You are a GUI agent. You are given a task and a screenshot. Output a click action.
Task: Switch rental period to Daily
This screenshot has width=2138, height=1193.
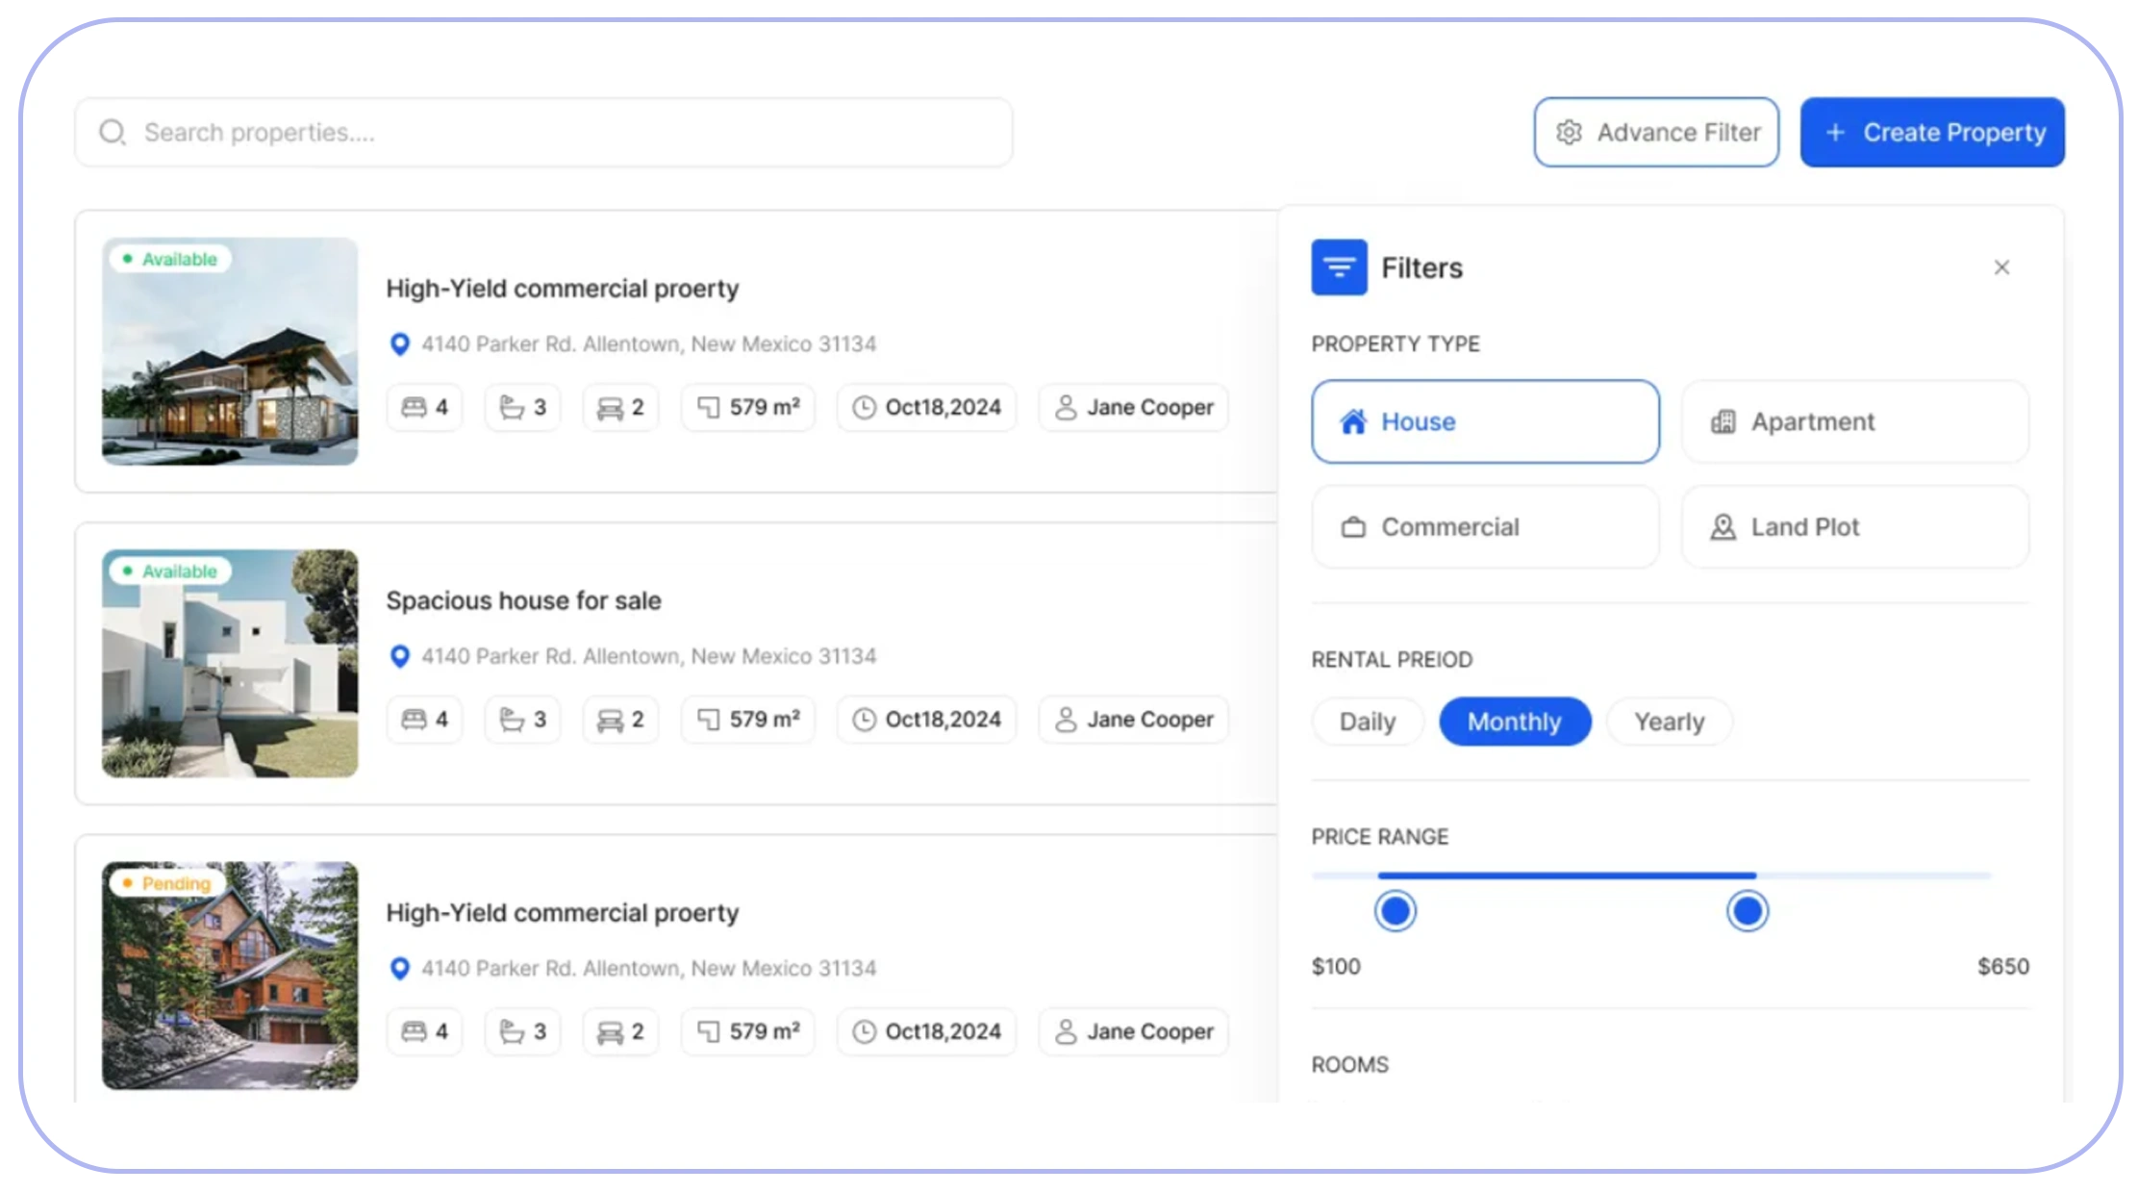click(1367, 722)
